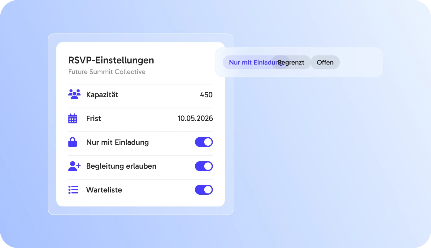This screenshot has height=248, width=431.
Task: Click the Warteliste label
Action: coord(104,190)
